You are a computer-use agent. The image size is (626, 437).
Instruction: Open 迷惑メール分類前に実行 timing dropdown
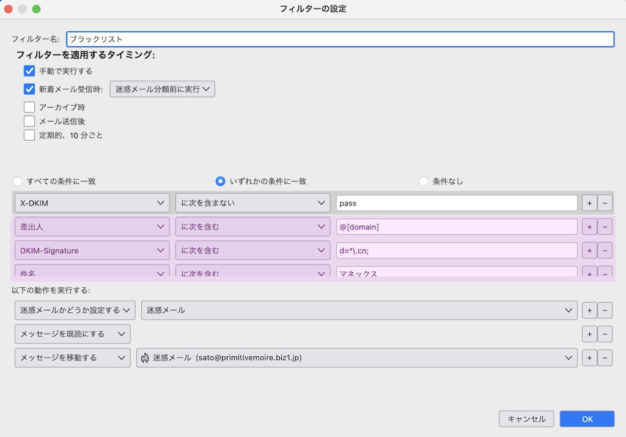(163, 89)
